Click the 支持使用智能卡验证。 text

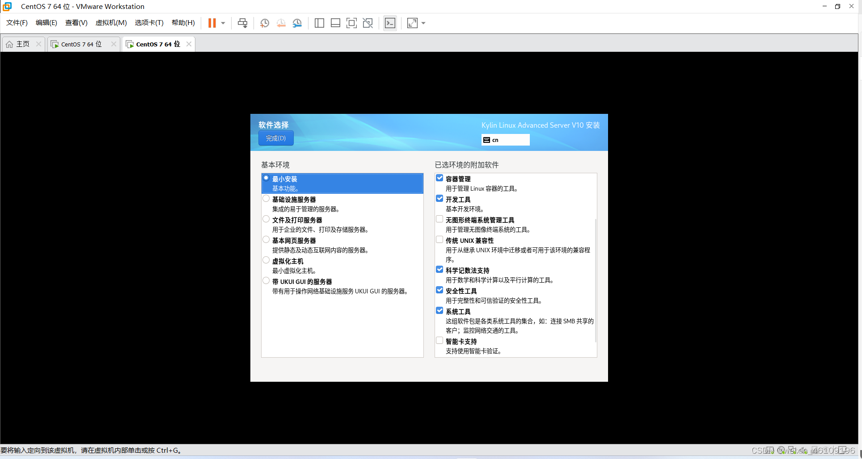point(474,351)
